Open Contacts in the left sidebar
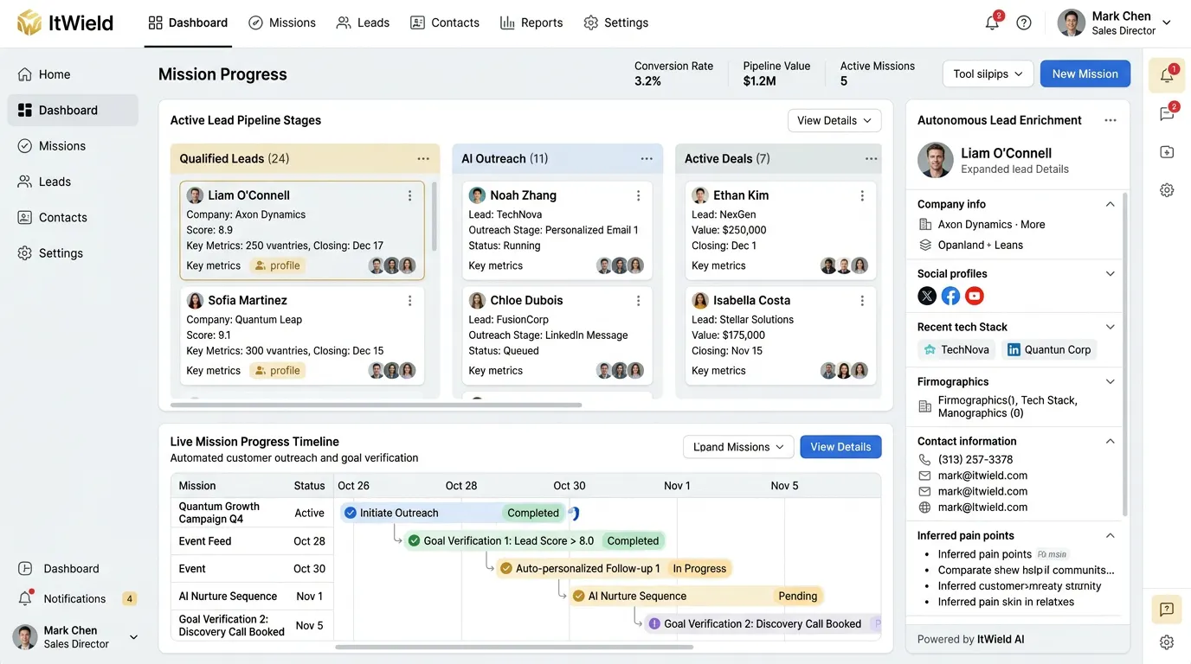Screen dimensions: 1191x664 pyautogui.click(x=73, y=217)
